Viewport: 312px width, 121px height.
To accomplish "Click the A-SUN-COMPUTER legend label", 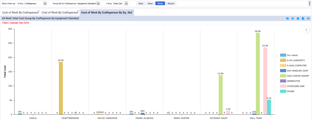I will pyautogui.click(x=297, y=66).
